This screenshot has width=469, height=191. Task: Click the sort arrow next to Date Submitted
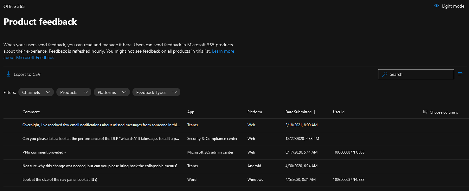coord(315,112)
